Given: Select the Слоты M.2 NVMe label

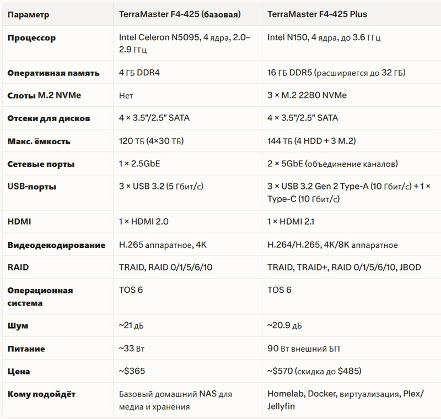Looking at the screenshot, I should pyautogui.click(x=44, y=95).
